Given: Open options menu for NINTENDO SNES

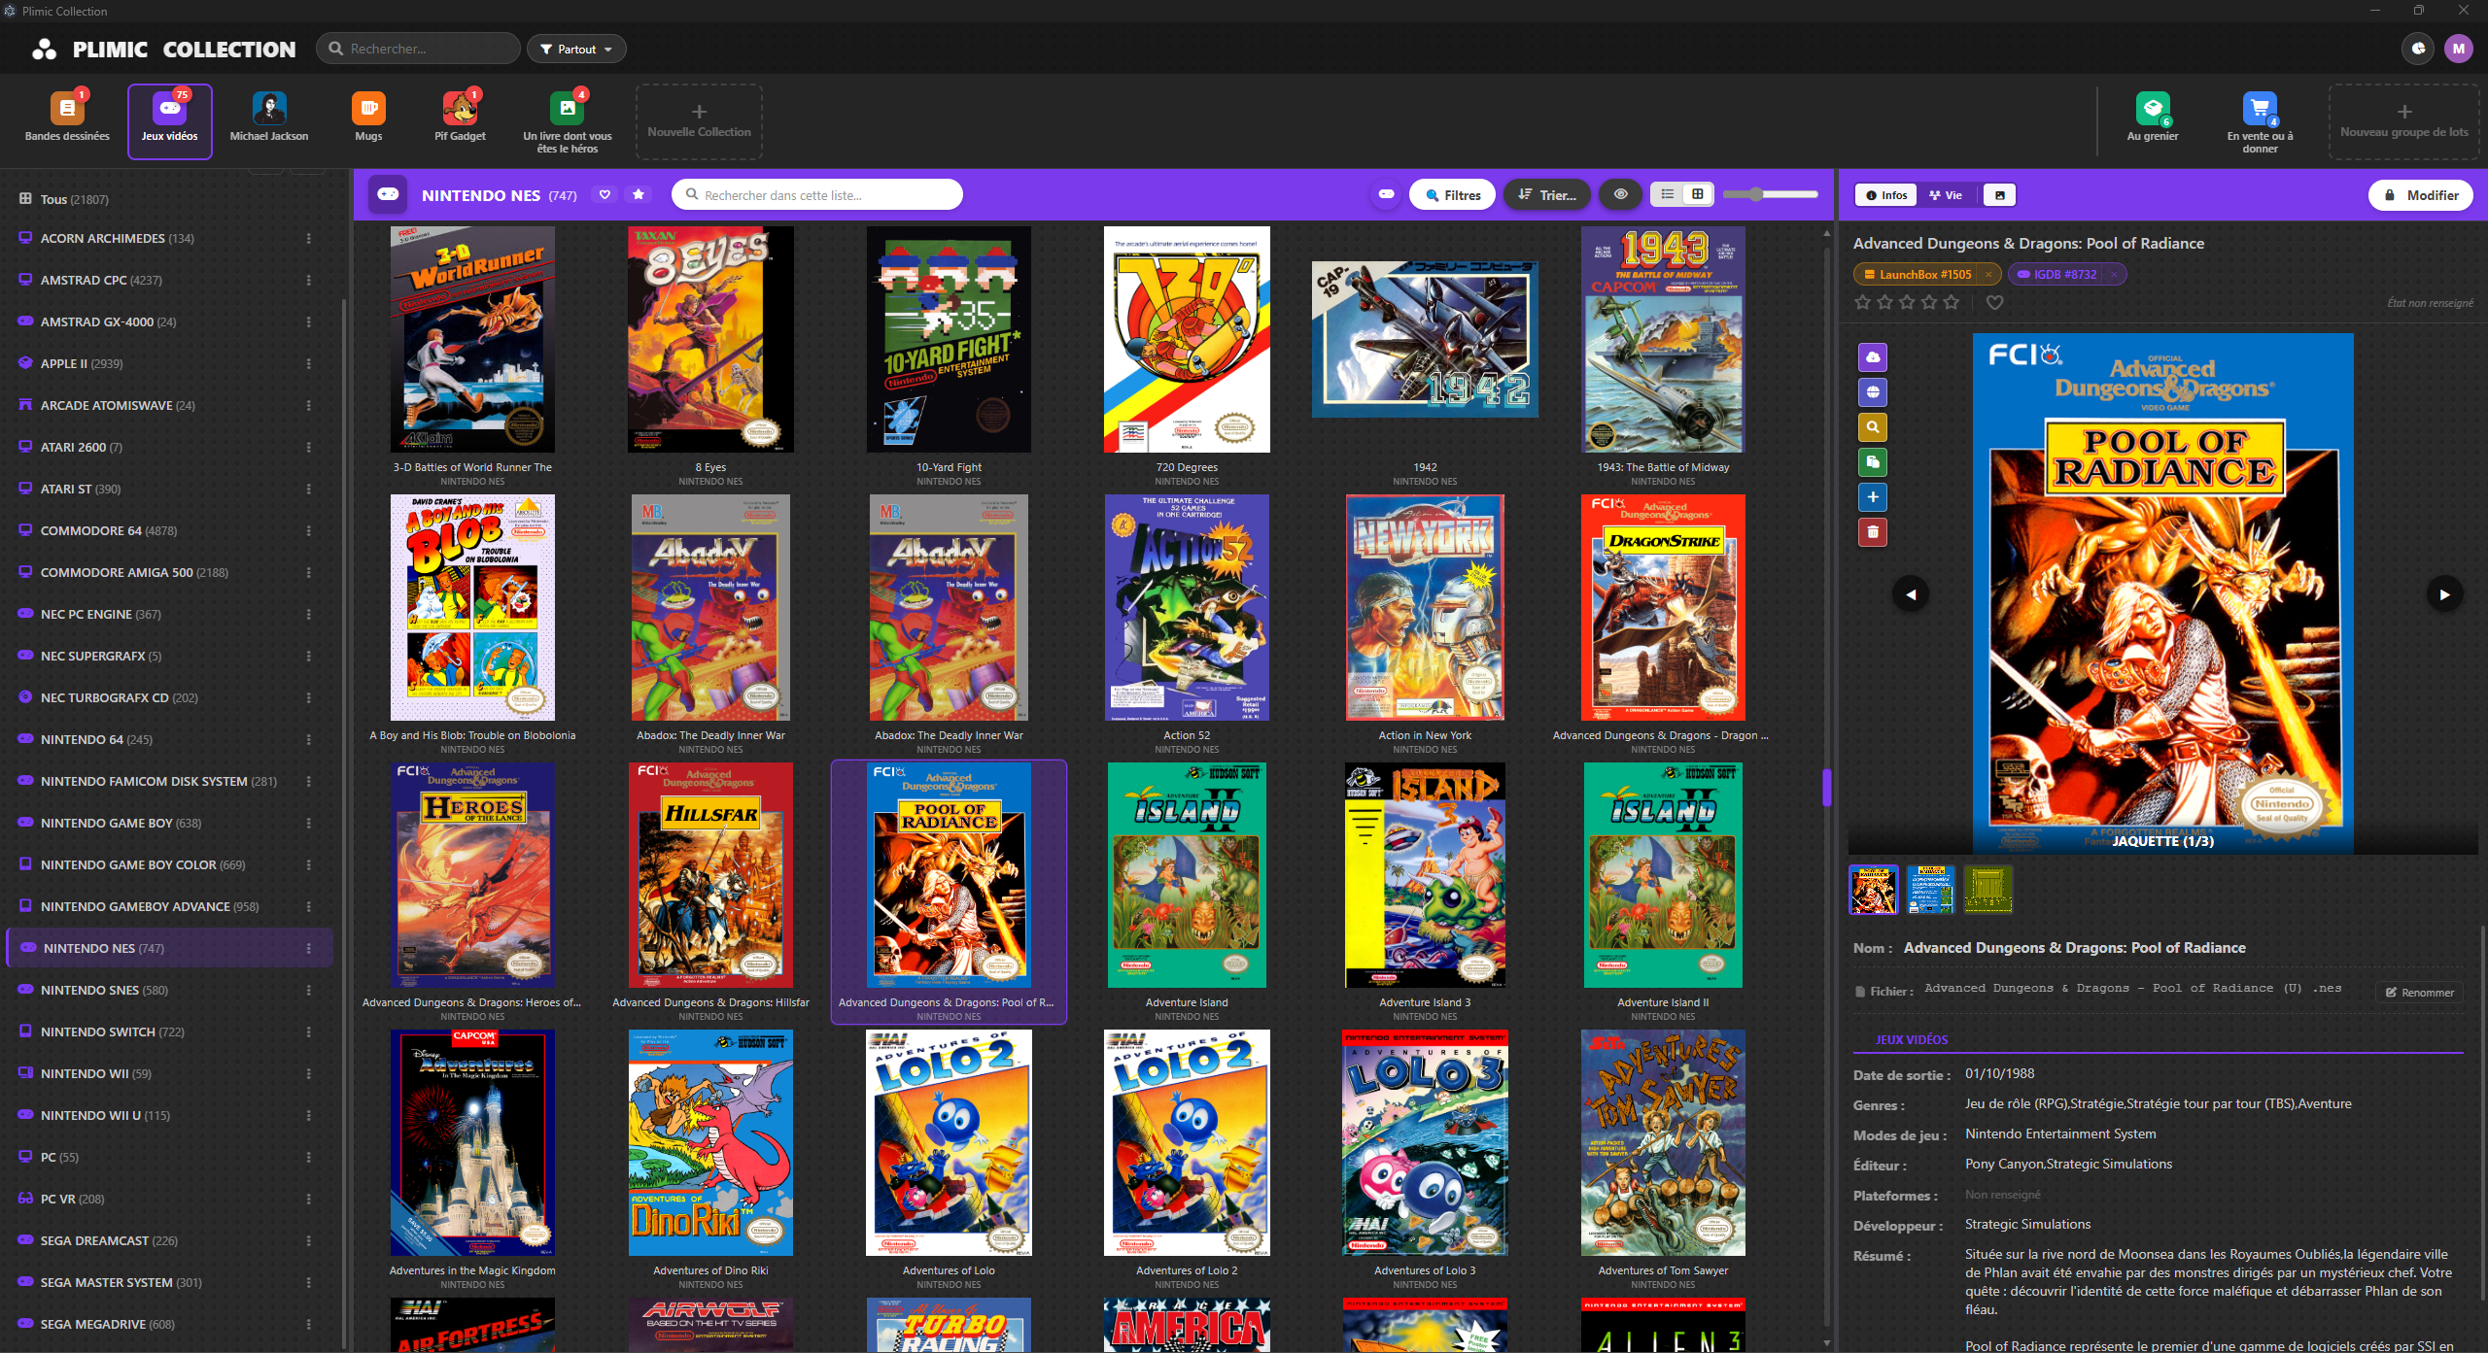Looking at the screenshot, I should click(309, 990).
